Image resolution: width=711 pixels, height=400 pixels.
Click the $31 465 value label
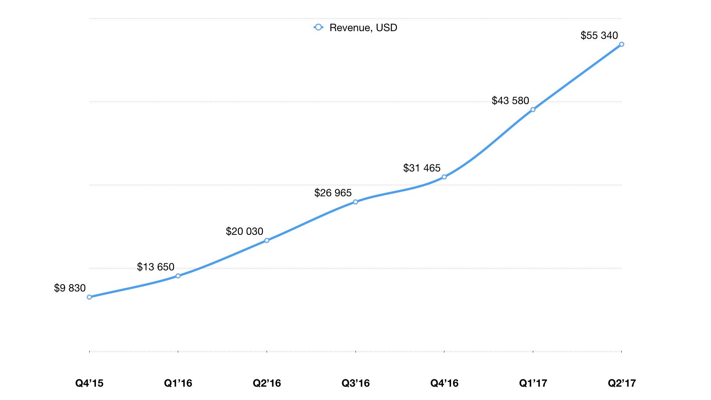[422, 168]
